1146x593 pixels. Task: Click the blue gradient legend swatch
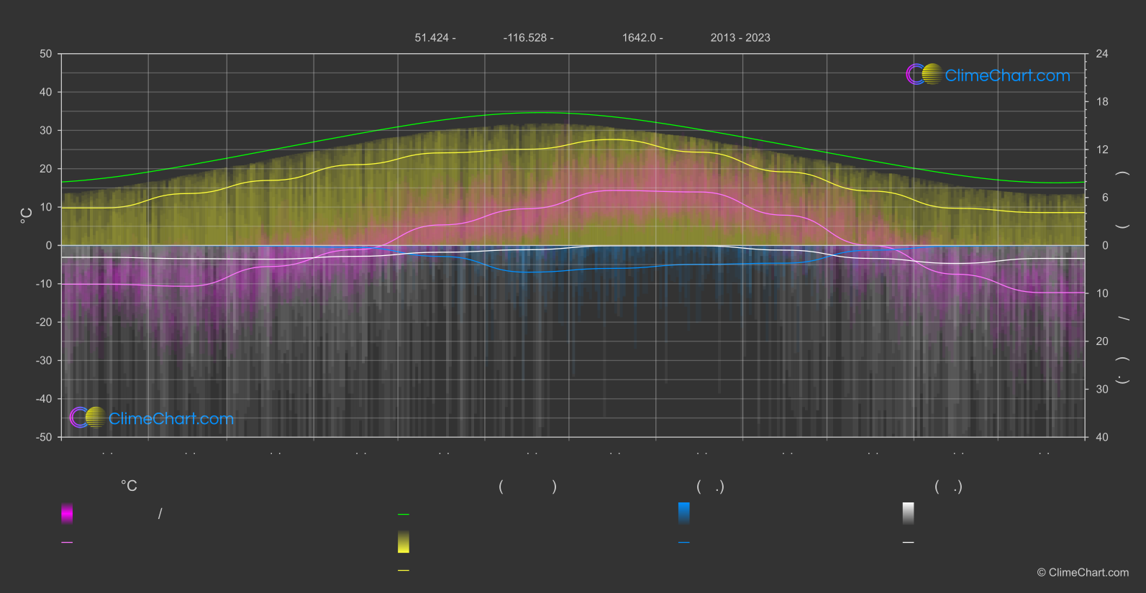[x=684, y=513]
